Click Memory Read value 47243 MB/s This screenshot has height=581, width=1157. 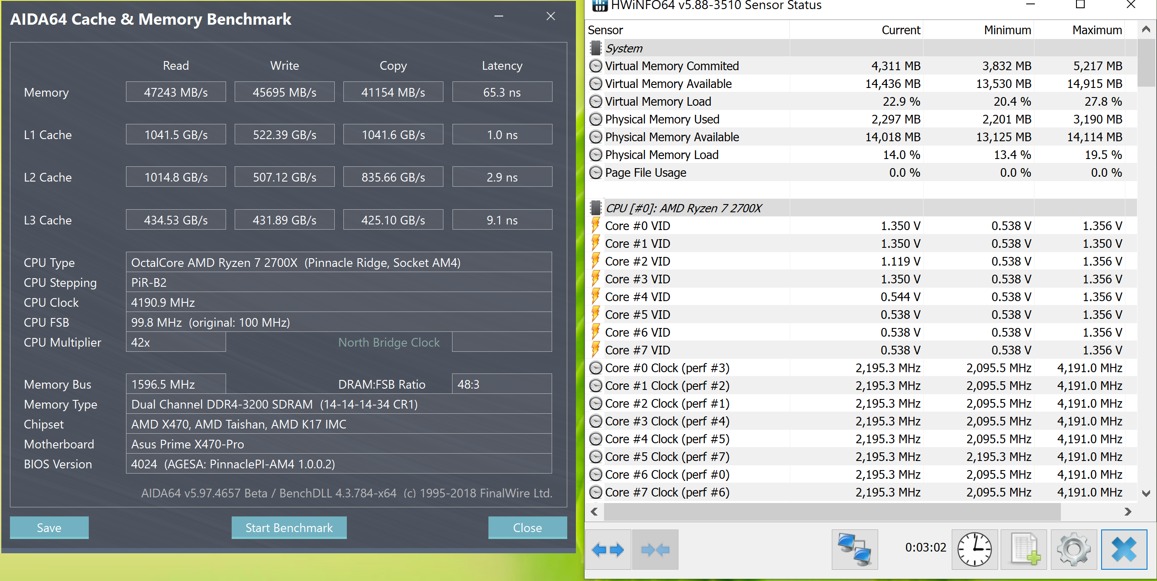coord(176,92)
